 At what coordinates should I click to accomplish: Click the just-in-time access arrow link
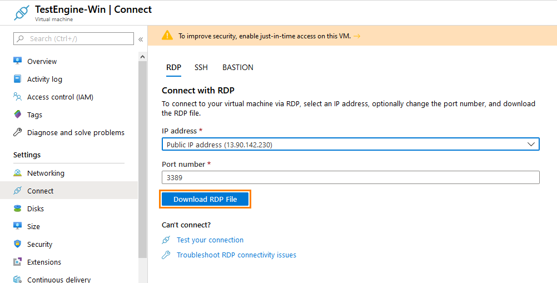point(357,36)
